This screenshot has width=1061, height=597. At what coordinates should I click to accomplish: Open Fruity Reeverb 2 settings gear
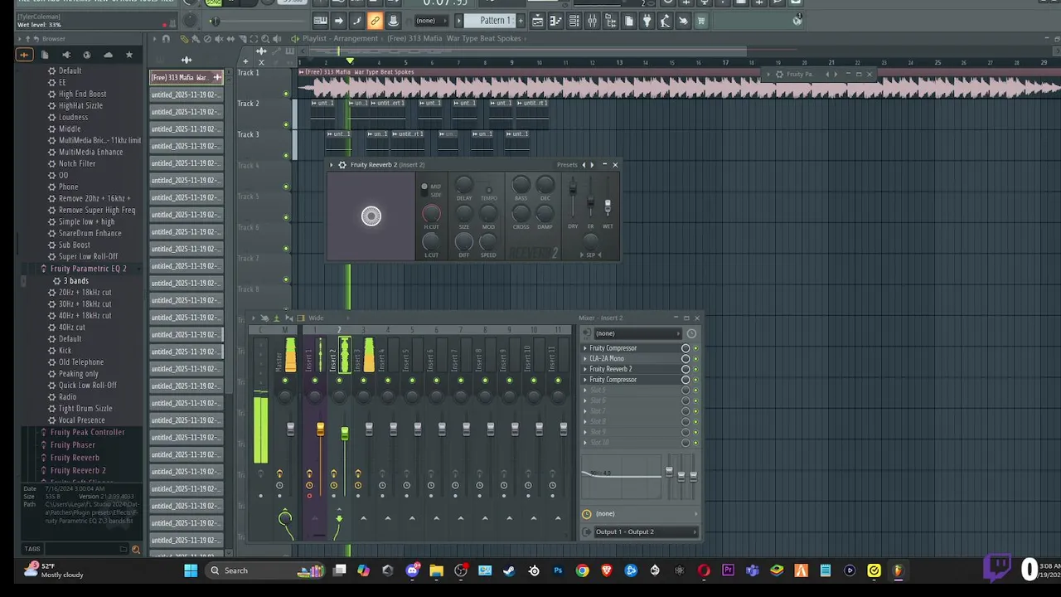(x=342, y=165)
